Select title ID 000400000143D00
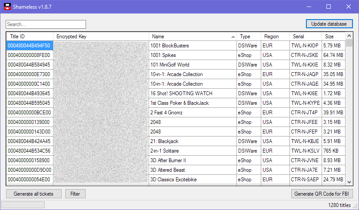 (30, 132)
